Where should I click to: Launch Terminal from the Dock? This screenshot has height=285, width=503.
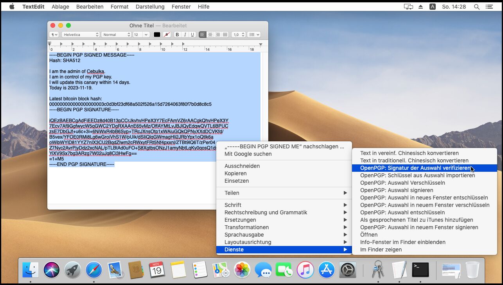420,270
